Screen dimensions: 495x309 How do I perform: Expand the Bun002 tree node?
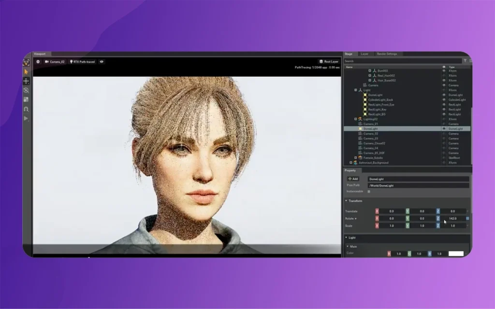pos(370,71)
